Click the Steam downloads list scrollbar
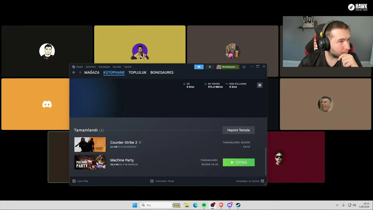The width and height of the screenshot is (373, 210). [x=265, y=161]
